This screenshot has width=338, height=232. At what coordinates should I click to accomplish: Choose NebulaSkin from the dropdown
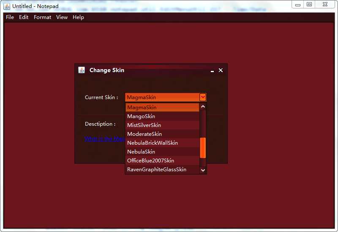coord(162,151)
